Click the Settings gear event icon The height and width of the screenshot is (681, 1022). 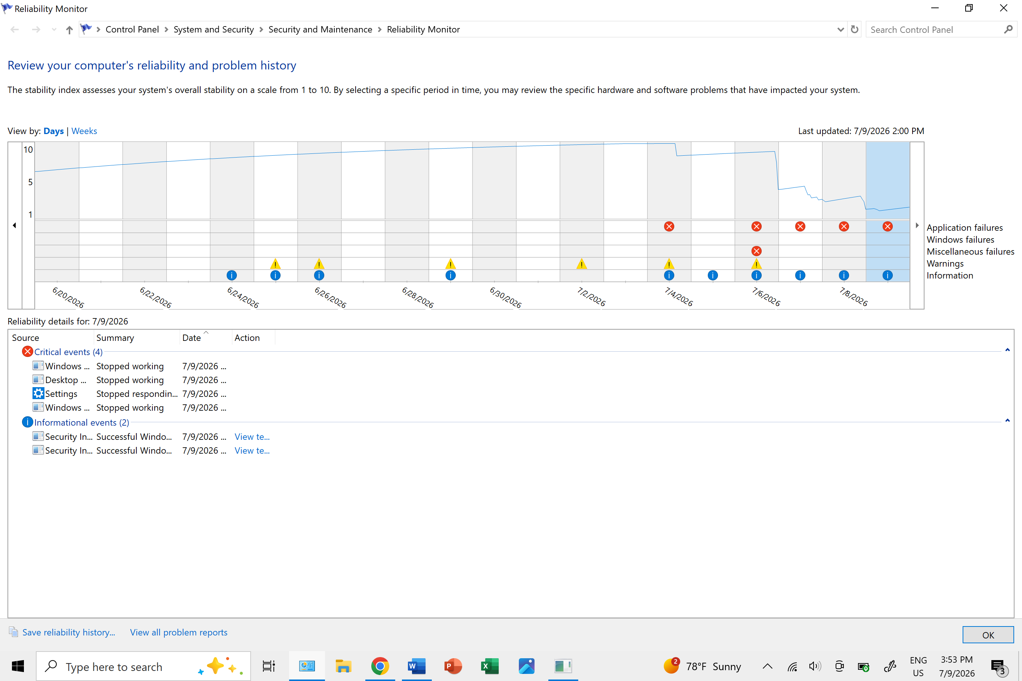click(x=38, y=394)
